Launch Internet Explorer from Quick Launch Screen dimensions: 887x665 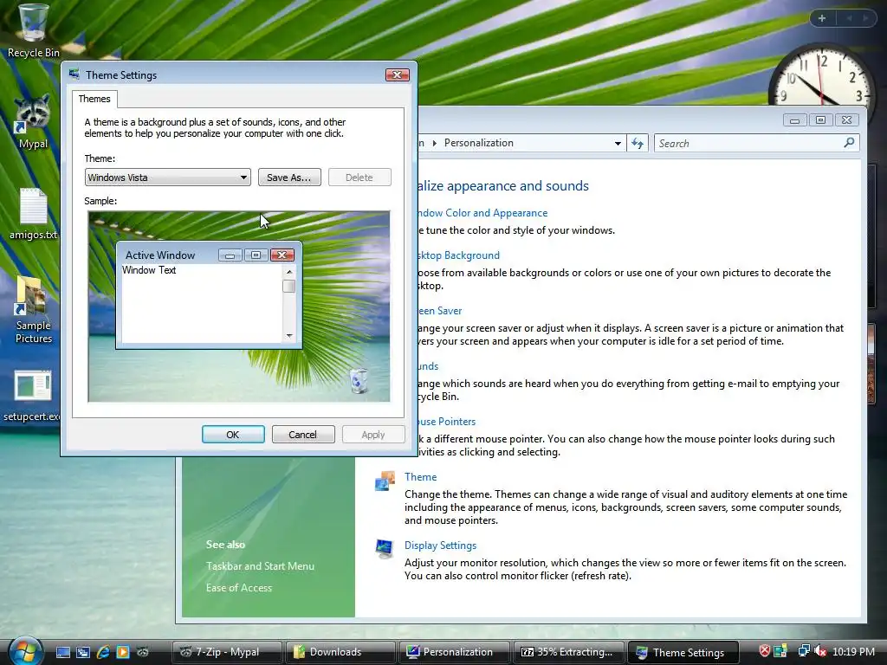click(103, 652)
